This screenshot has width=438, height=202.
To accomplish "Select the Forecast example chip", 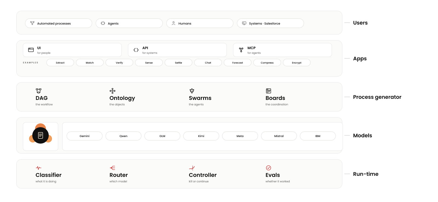I will click(x=238, y=63).
